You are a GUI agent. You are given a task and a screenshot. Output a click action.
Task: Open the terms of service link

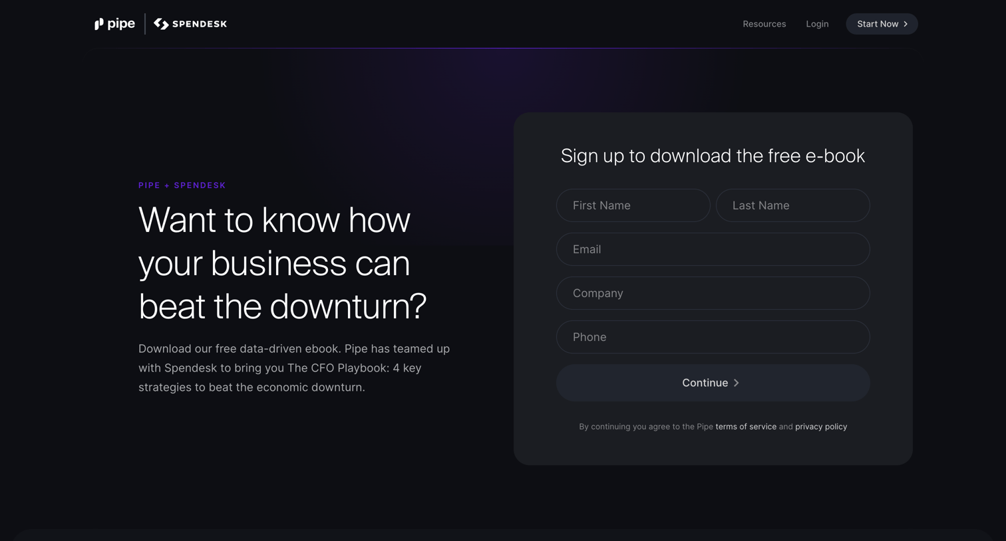click(746, 427)
